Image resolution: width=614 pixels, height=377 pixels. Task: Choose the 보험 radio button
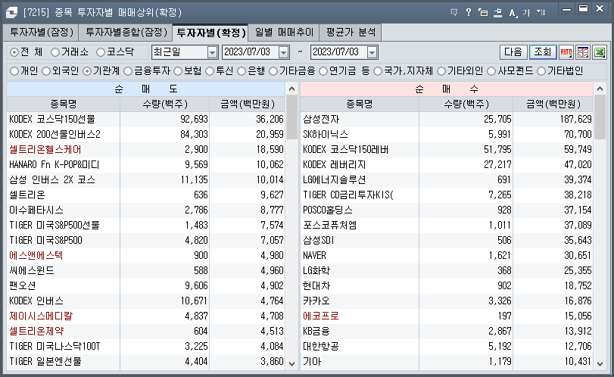[x=178, y=71]
